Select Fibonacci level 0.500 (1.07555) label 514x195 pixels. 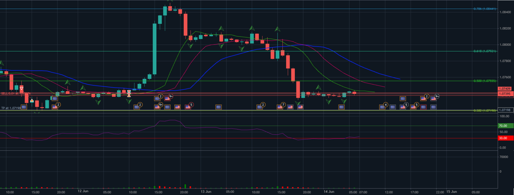485,81
